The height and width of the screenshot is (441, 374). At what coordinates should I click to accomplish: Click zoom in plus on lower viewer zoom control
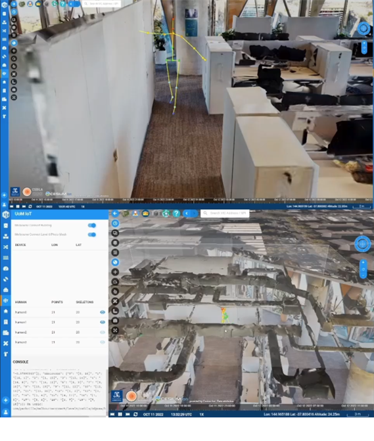click(363, 262)
